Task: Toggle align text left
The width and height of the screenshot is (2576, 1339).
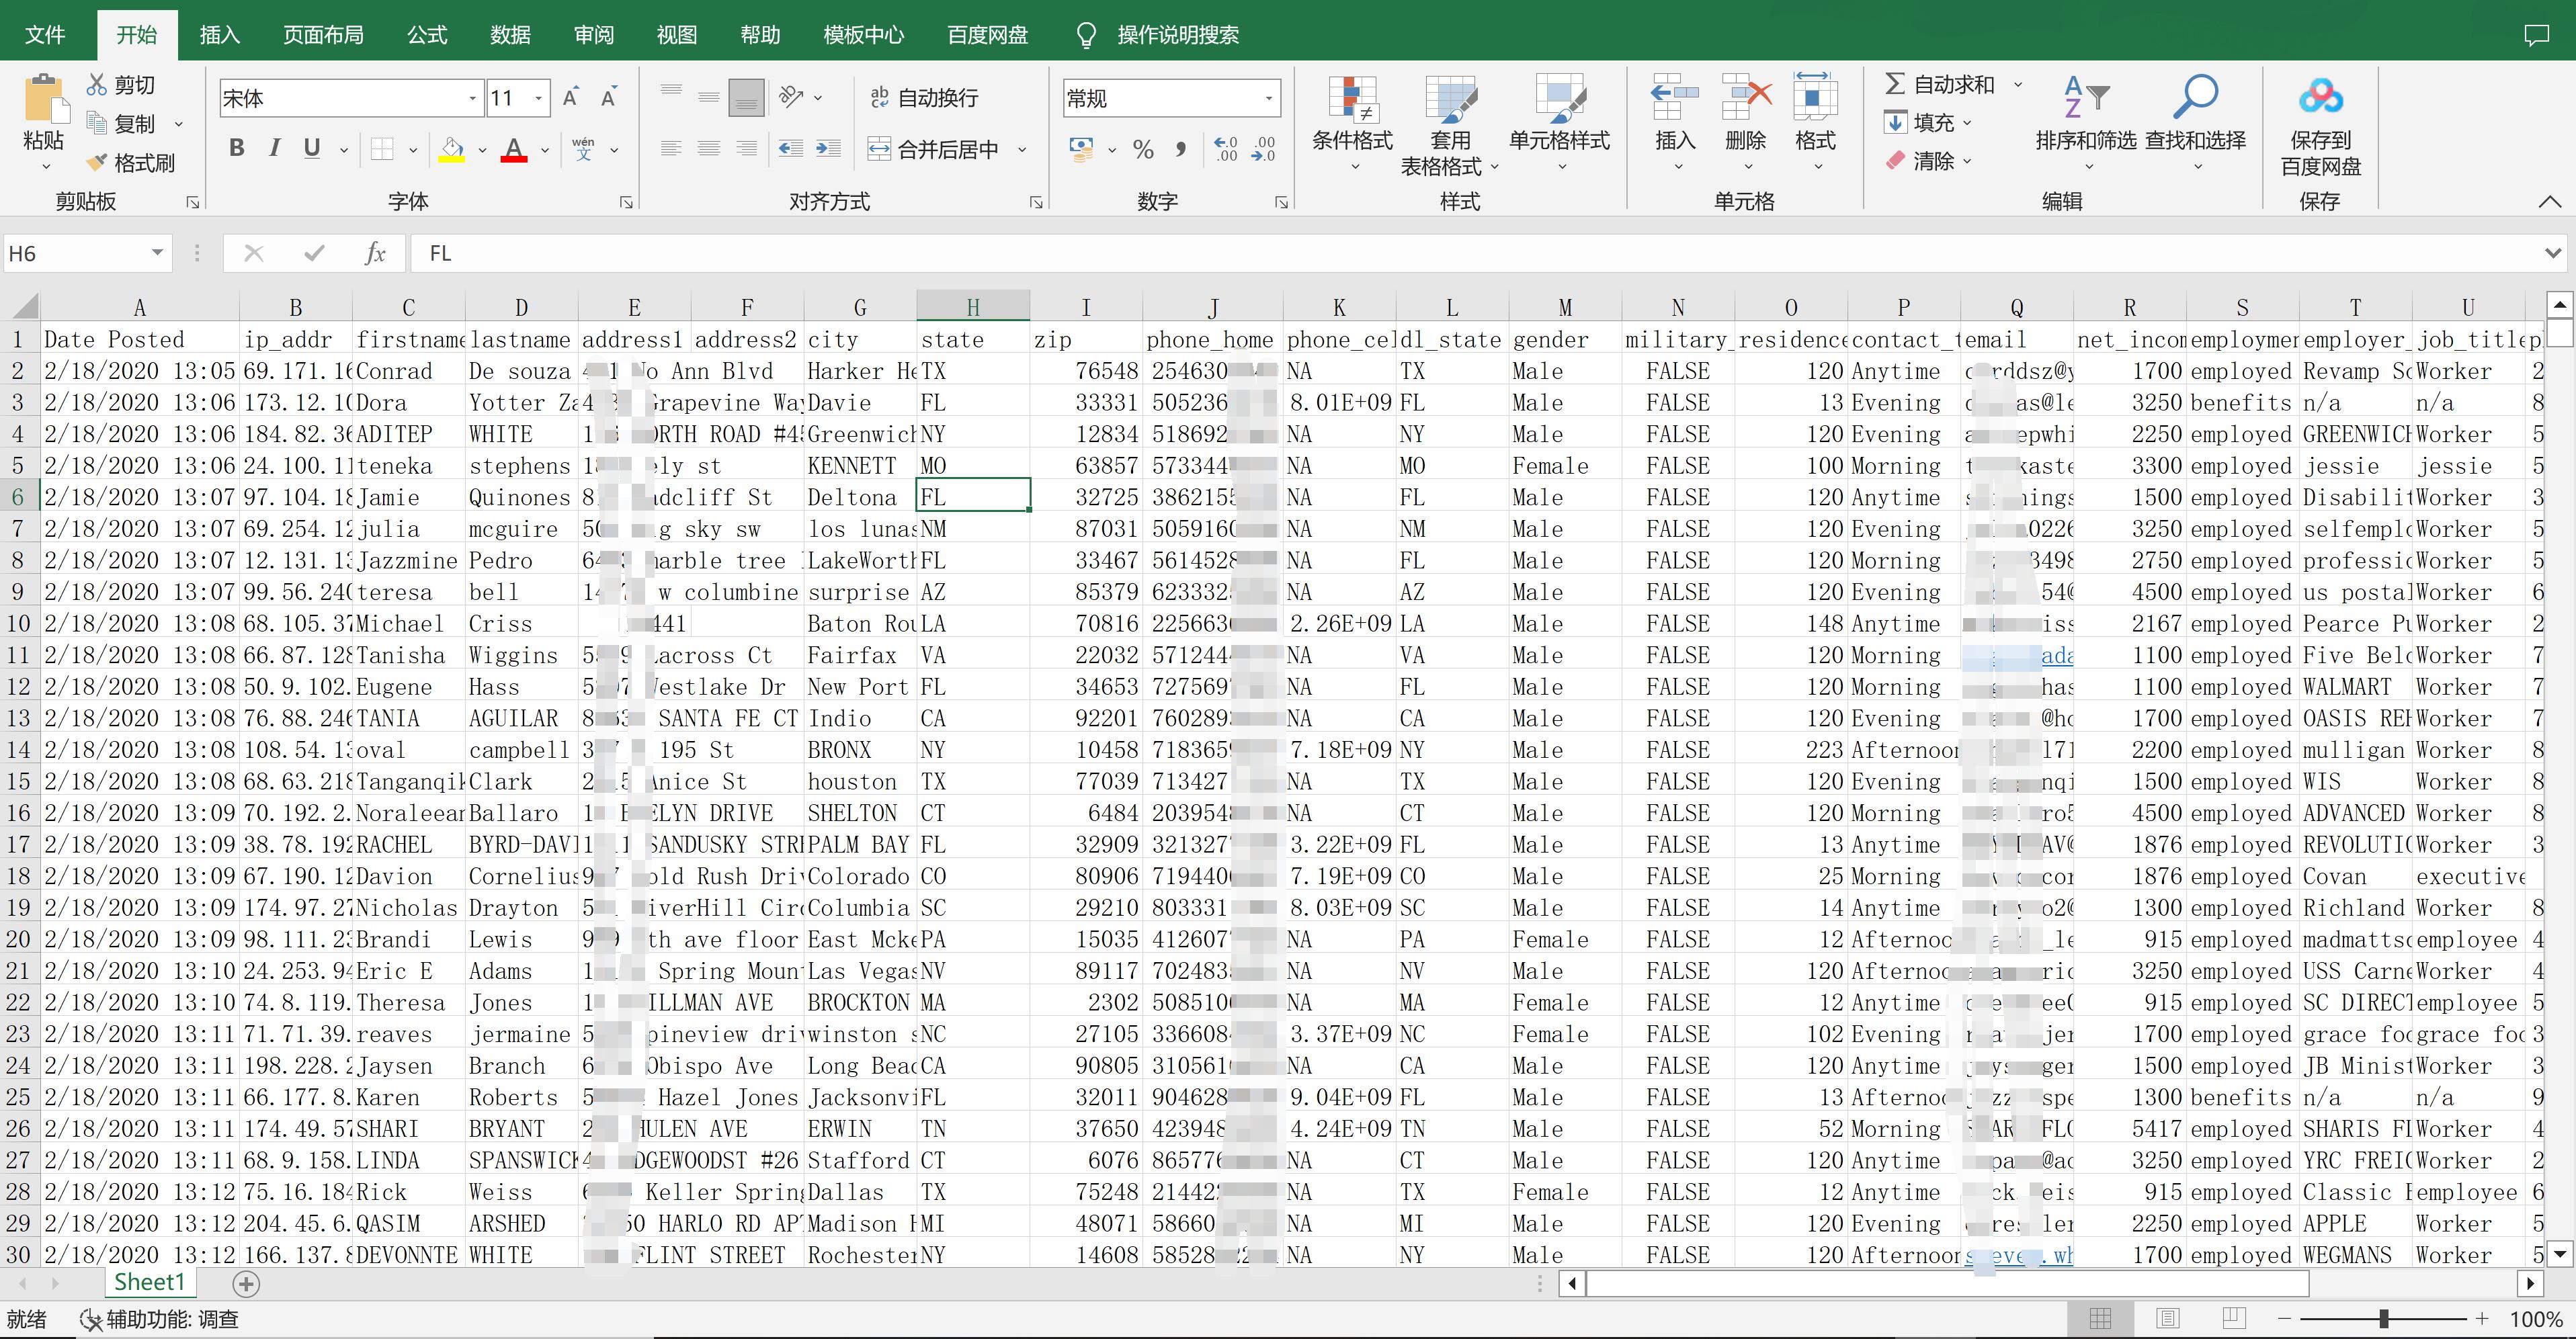Action: pos(671,149)
